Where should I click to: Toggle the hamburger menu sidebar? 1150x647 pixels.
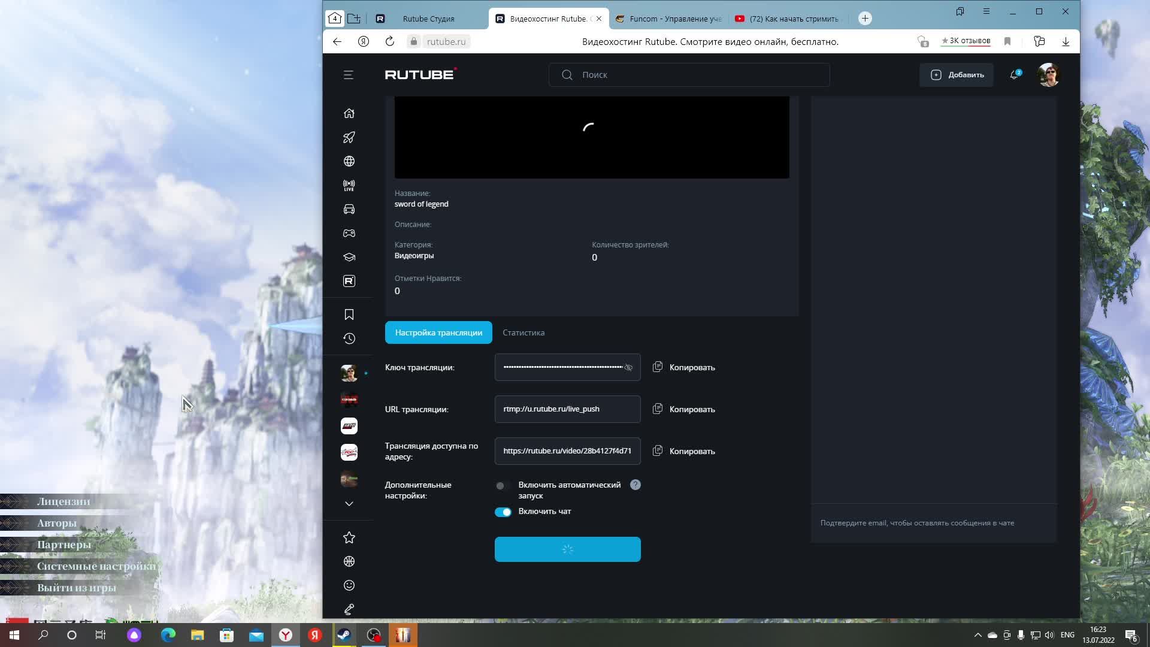point(349,75)
